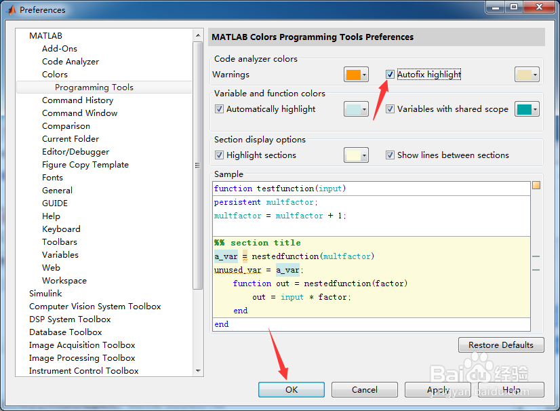Toggle the Autofix highlight checkbox
The width and height of the screenshot is (560, 411).
coord(390,75)
